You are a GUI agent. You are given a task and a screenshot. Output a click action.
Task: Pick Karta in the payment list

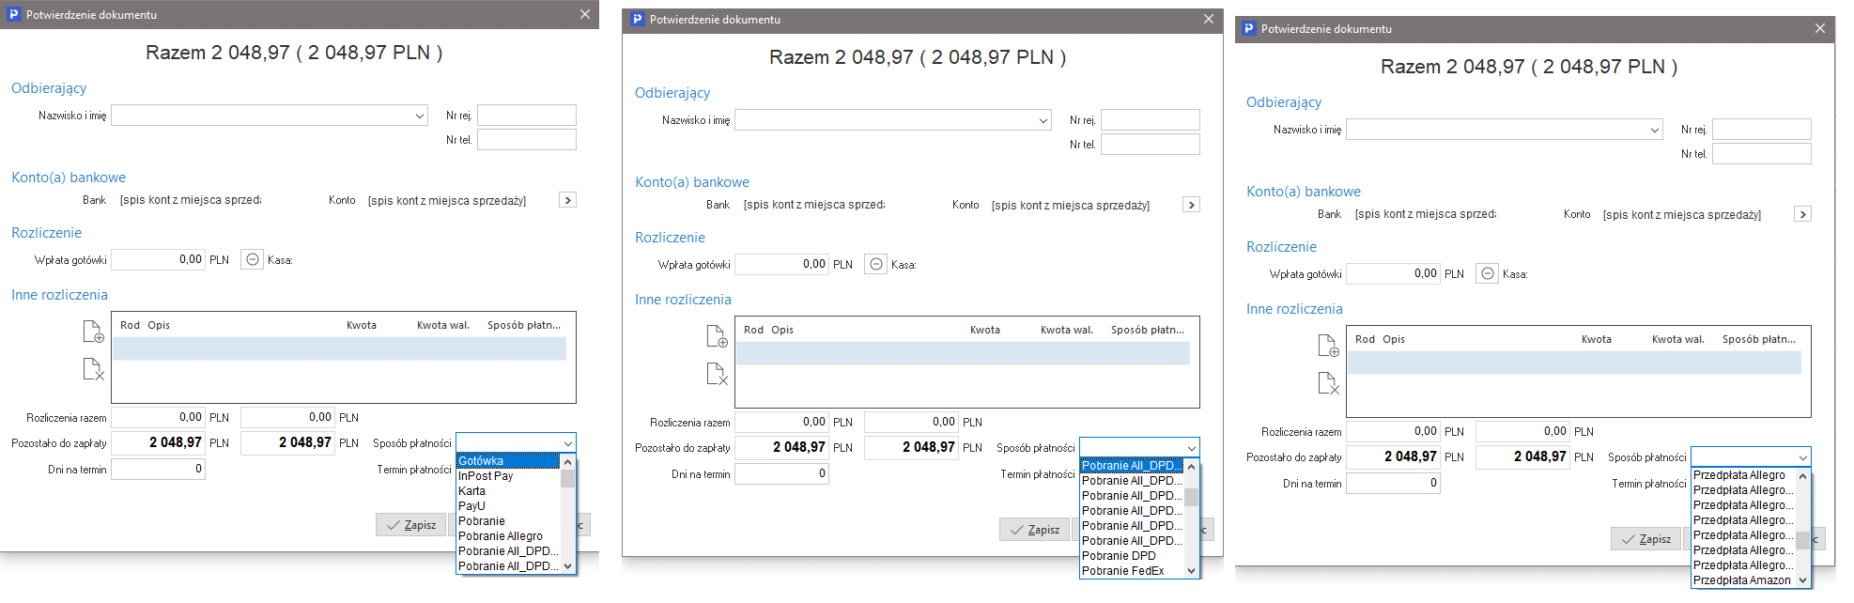coord(508,491)
